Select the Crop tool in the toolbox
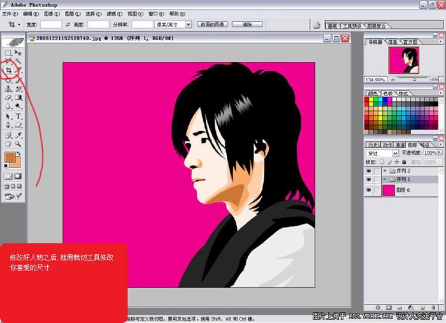The width and height of the screenshot is (446, 323). coord(8,71)
